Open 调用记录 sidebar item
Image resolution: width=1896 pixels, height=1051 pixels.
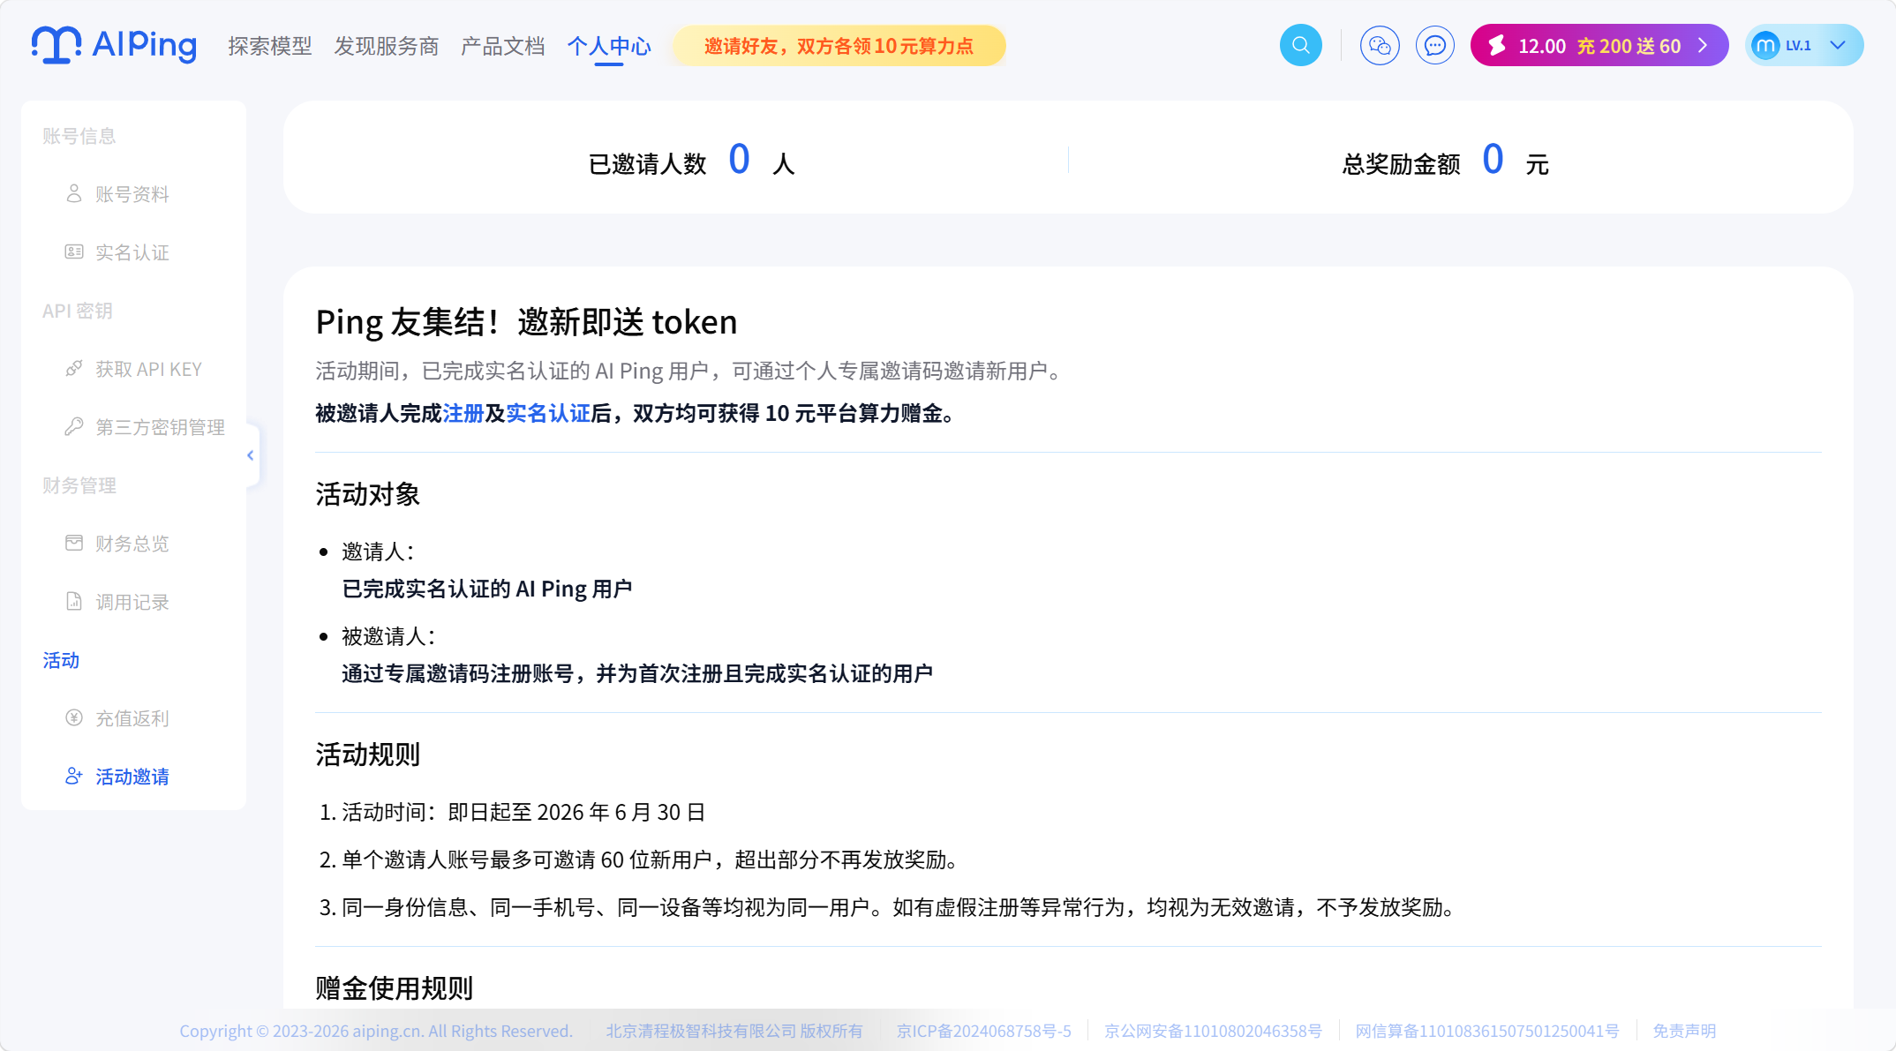click(132, 602)
